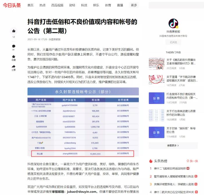Expand 查看更多 in author works
This screenshot has height=195, width=204.
173,146
